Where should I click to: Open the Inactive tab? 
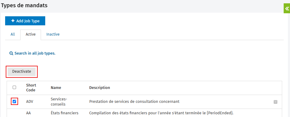coord(53,34)
